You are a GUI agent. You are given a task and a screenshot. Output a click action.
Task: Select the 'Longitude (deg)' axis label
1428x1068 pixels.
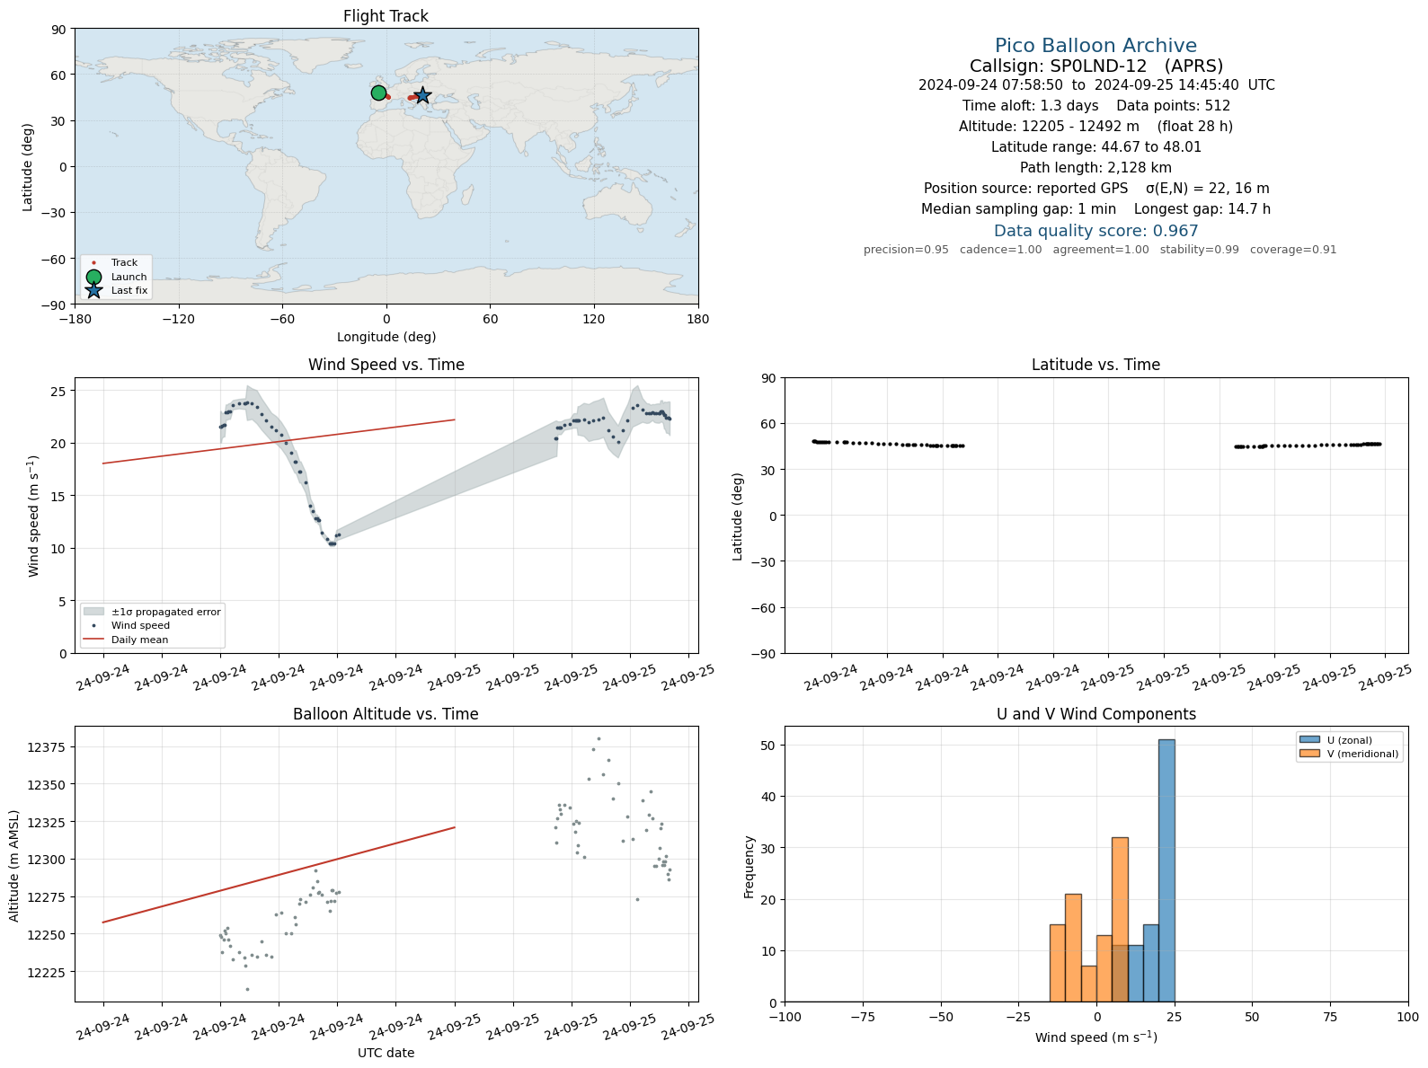tap(386, 337)
